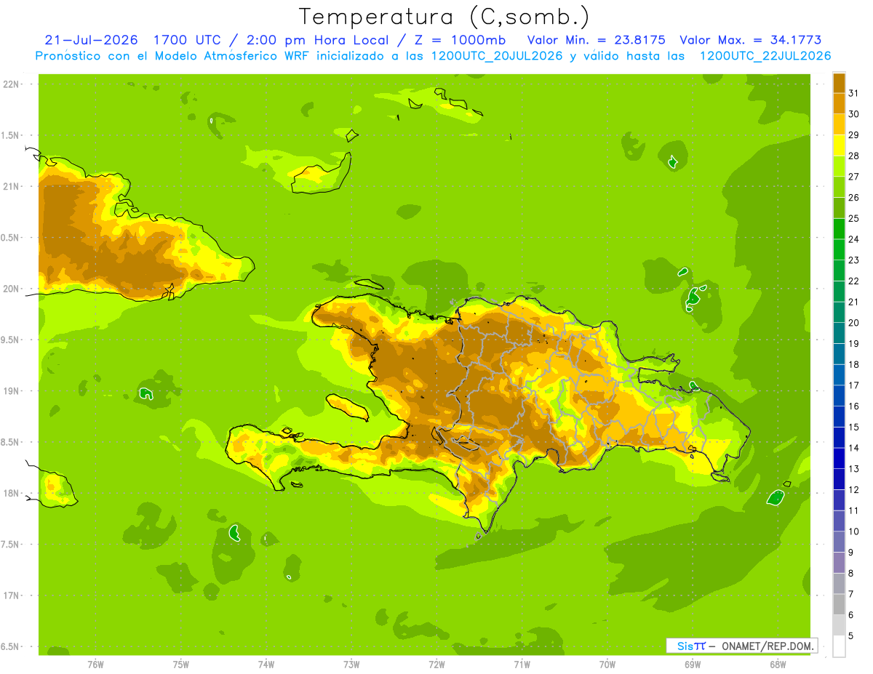Click the purple swatch between 9 and 10
The height and width of the screenshot is (674, 873).
[x=839, y=542]
